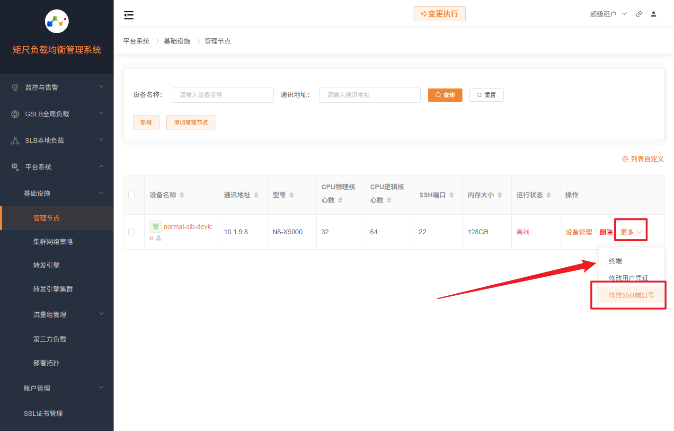
Task: Click the add management node button
Action: pos(191,123)
